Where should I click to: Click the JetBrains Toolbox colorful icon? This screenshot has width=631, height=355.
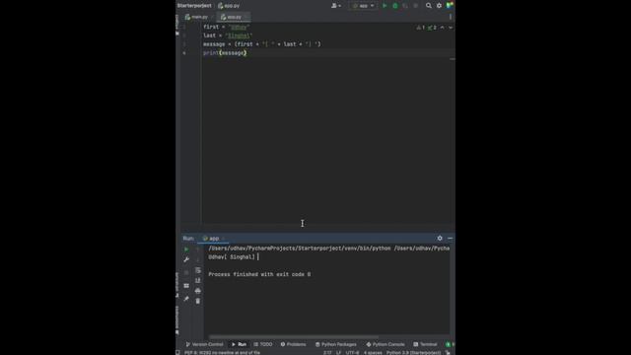click(x=450, y=5)
